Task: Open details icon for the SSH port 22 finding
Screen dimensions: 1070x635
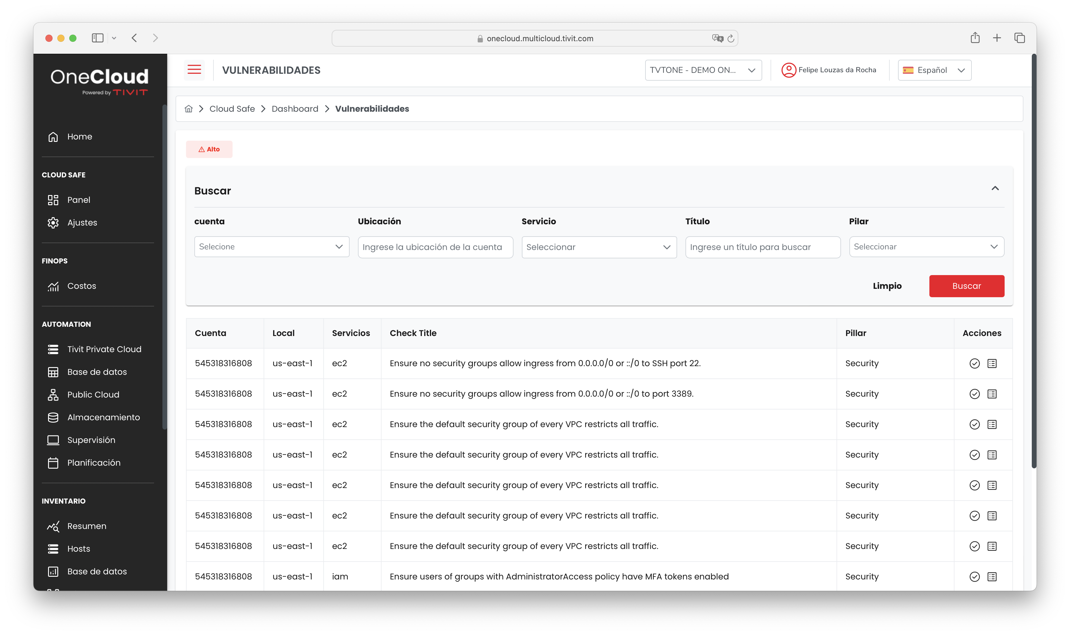Action: 992,363
